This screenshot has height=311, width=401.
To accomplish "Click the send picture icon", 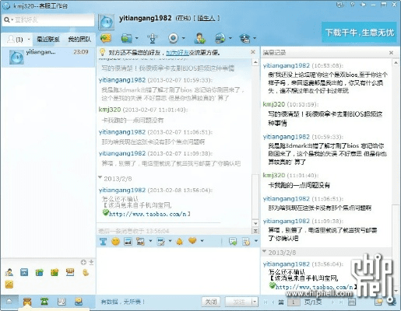I will 128,242.
